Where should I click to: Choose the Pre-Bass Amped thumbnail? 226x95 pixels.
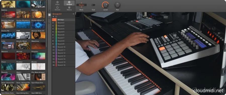pyautogui.click(x=38, y=77)
